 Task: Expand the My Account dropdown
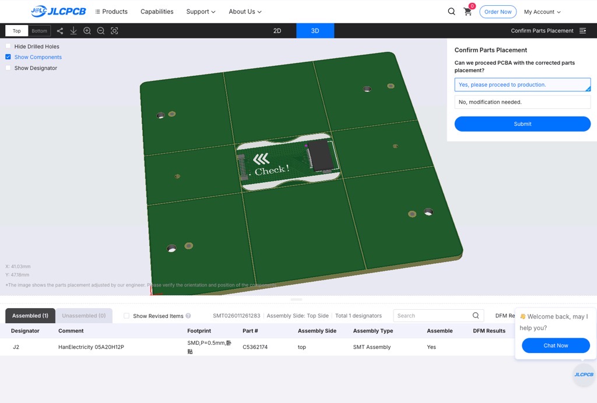[542, 12]
